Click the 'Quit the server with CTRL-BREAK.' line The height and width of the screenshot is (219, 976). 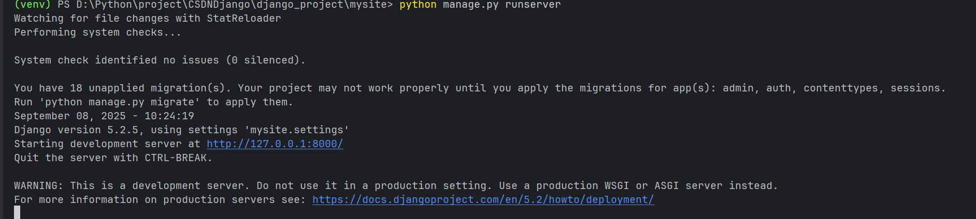pyautogui.click(x=113, y=158)
